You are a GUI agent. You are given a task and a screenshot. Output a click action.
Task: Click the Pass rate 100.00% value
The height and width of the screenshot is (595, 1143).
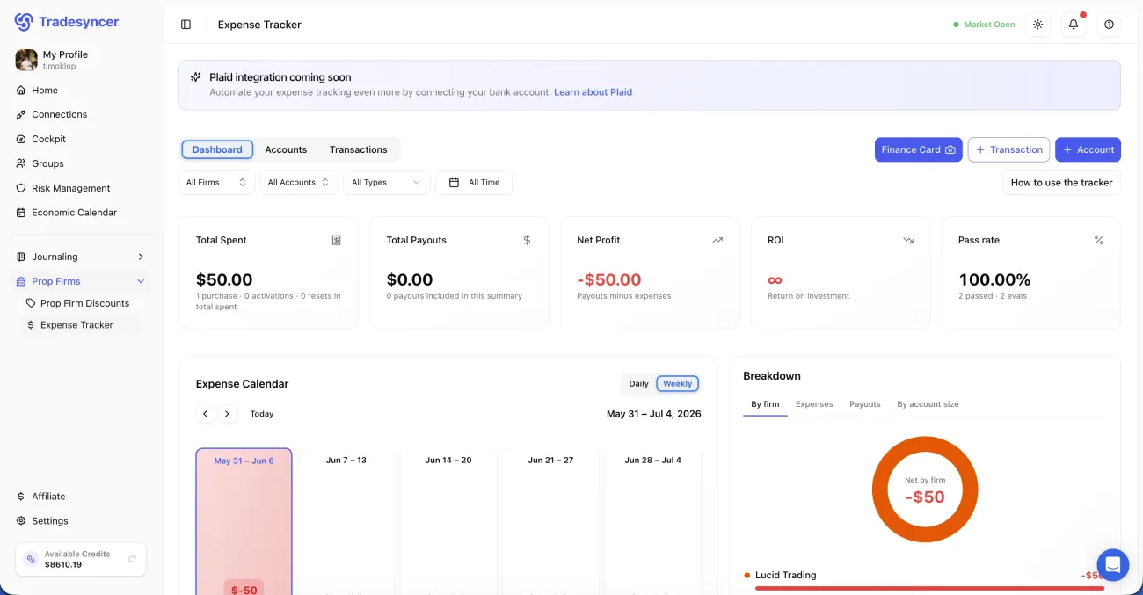994,279
